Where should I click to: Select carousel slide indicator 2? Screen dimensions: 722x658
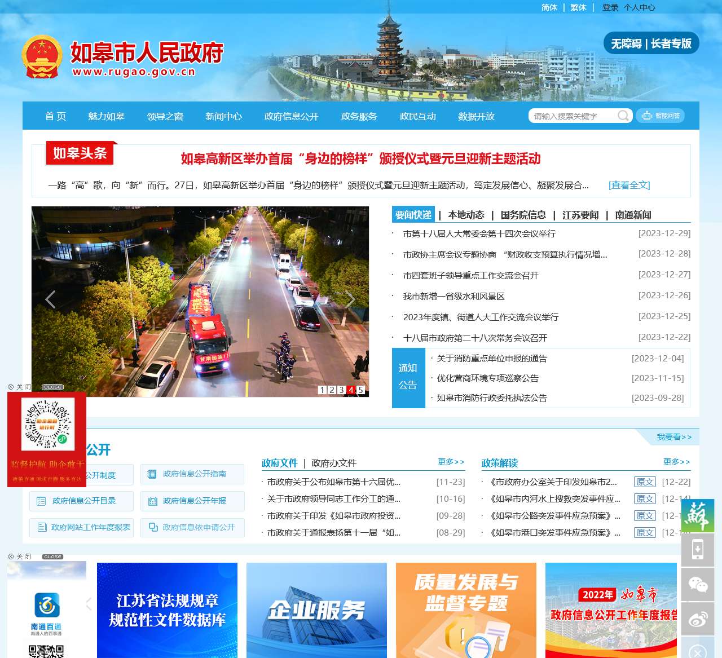pyautogui.click(x=332, y=389)
